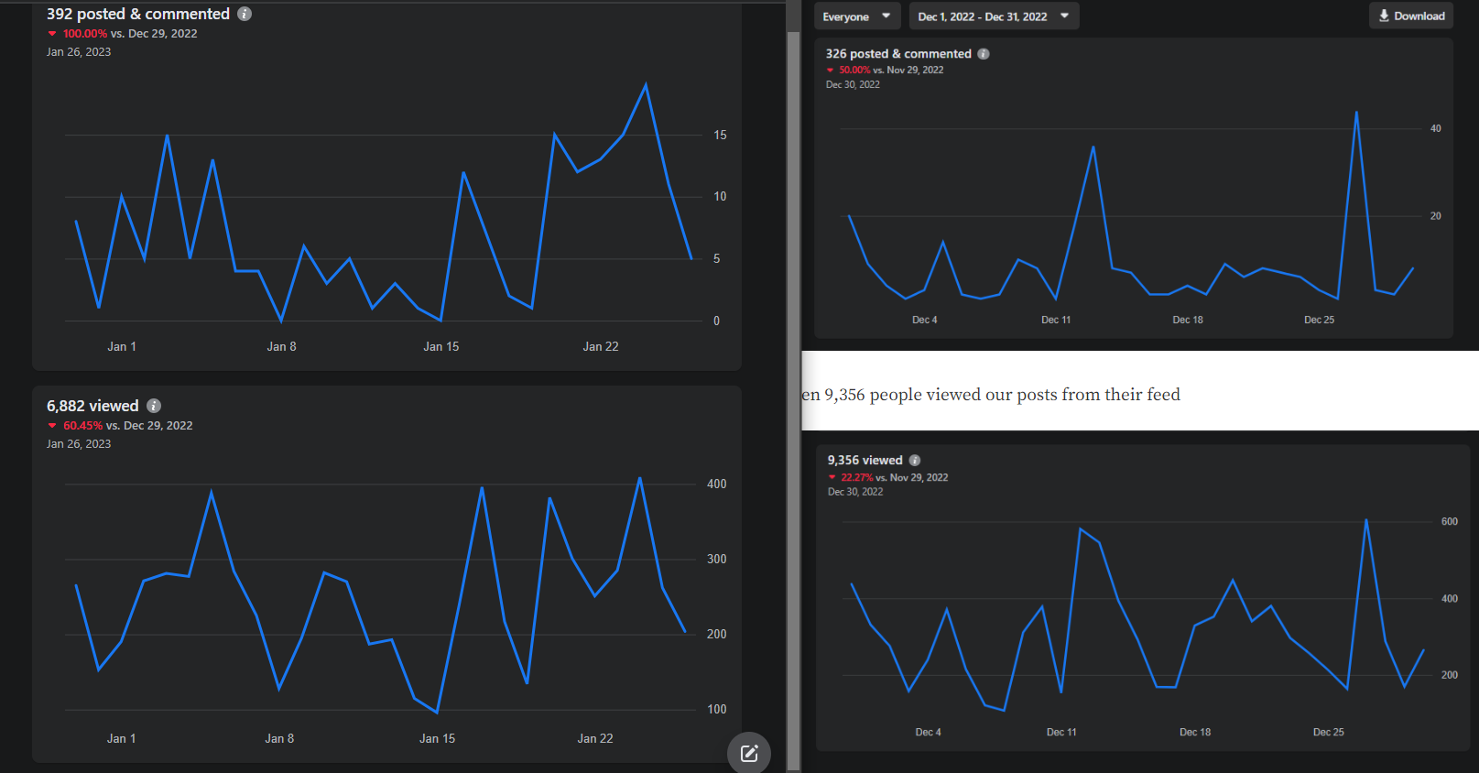The width and height of the screenshot is (1479, 773).
Task: Click the sentence about 9,356 people viewed posts
Action: (991, 395)
